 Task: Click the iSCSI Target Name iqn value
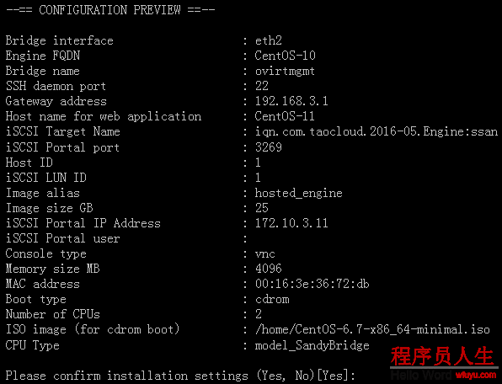coord(376,132)
